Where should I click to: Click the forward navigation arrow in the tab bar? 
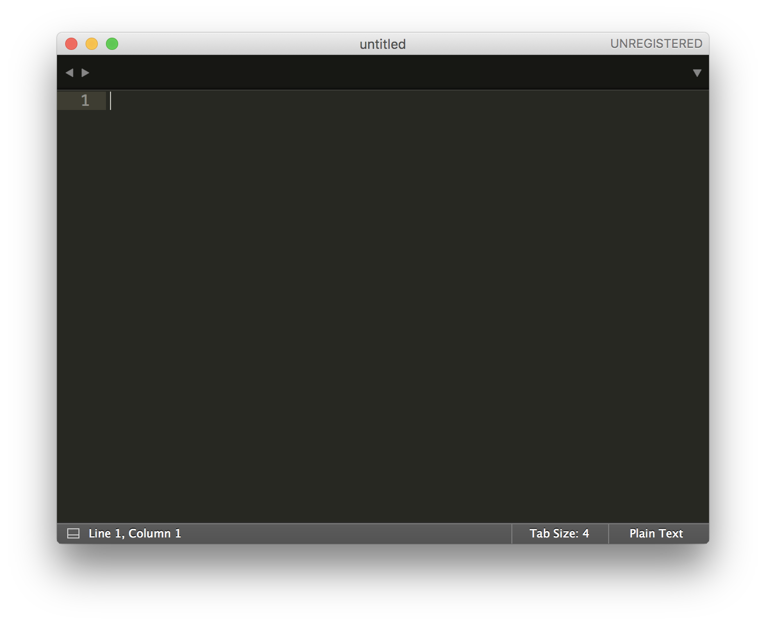[x=85, y=73]
